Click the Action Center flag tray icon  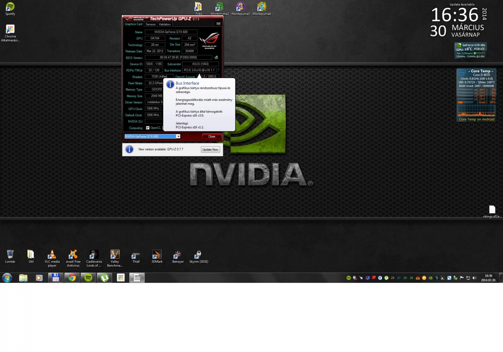click(x=462, y=278)
